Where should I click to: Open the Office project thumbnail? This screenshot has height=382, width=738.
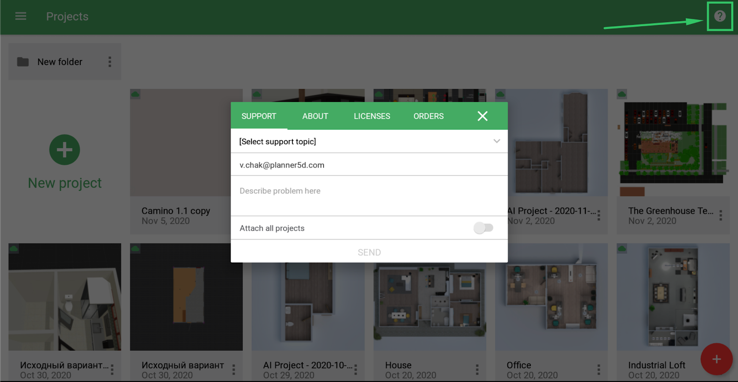(551, 297)
